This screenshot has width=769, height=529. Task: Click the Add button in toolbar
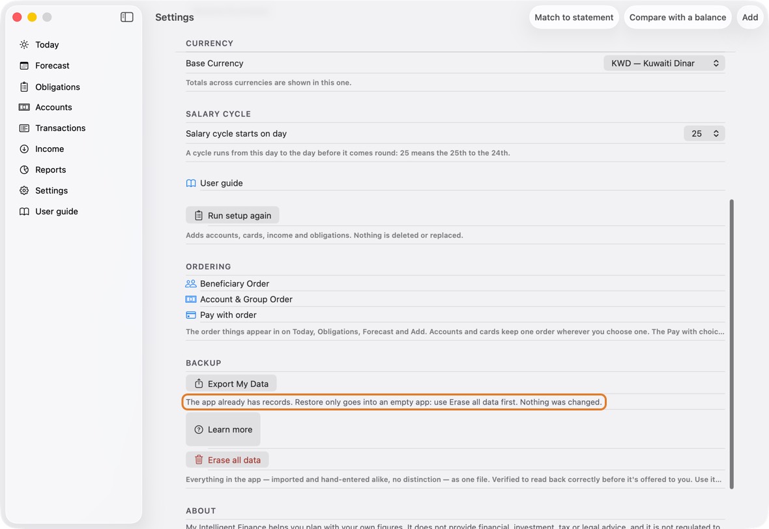(750, 17)
